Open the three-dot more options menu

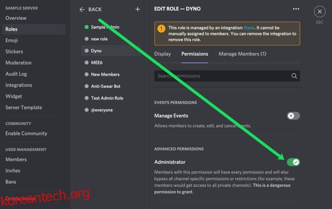coord(296,9)
